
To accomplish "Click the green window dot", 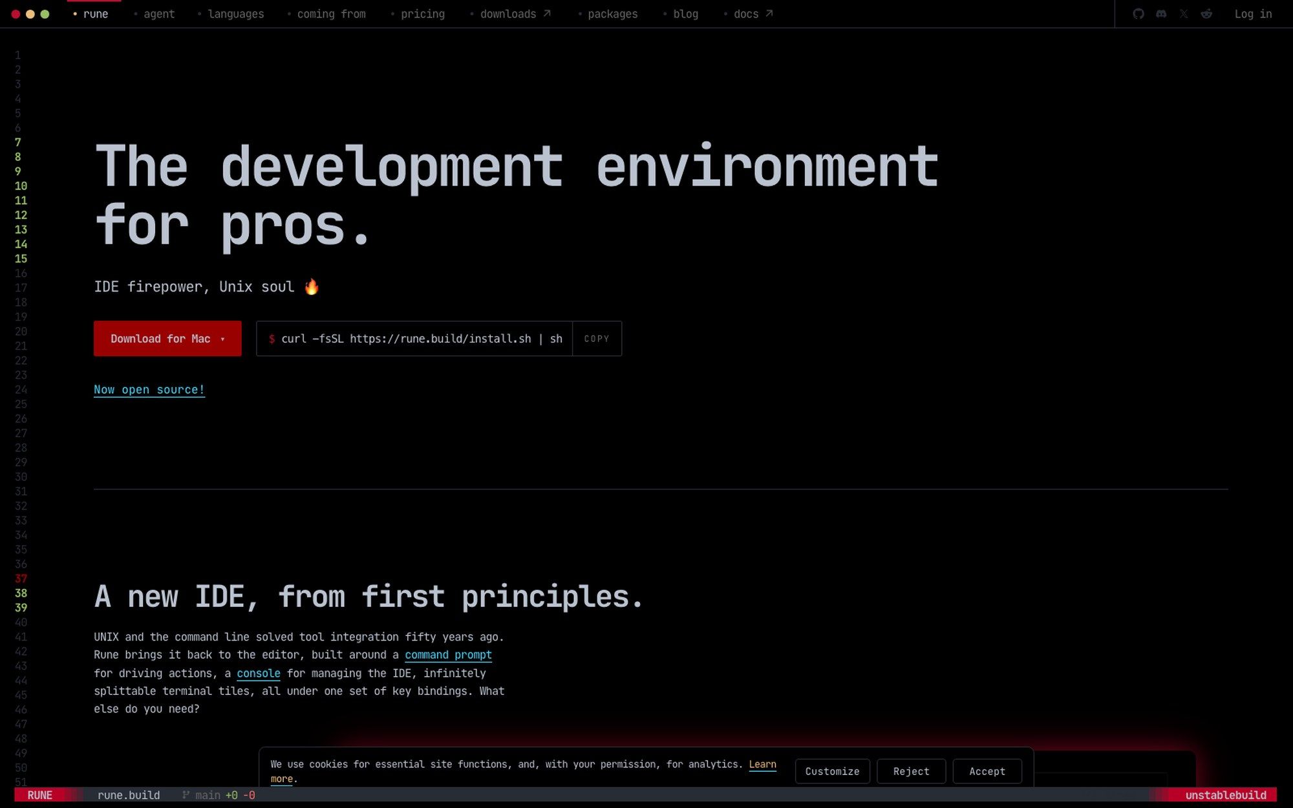I will click(45, 14).
